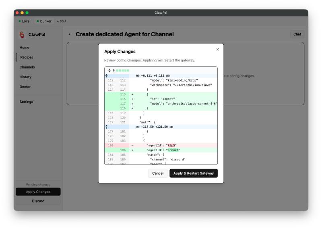Open the Chat panel
The width and height of the screenshot is (322, 229).
(x=297, y=34)
